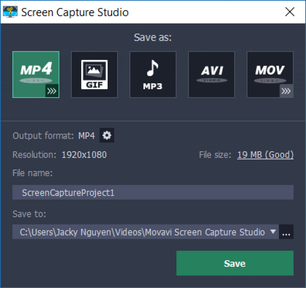Activate the GIF tile as output type

94,74
